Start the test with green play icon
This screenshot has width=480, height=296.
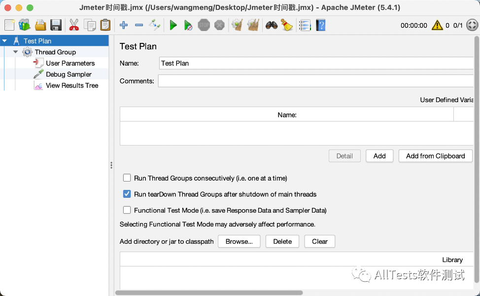(173, 25)
